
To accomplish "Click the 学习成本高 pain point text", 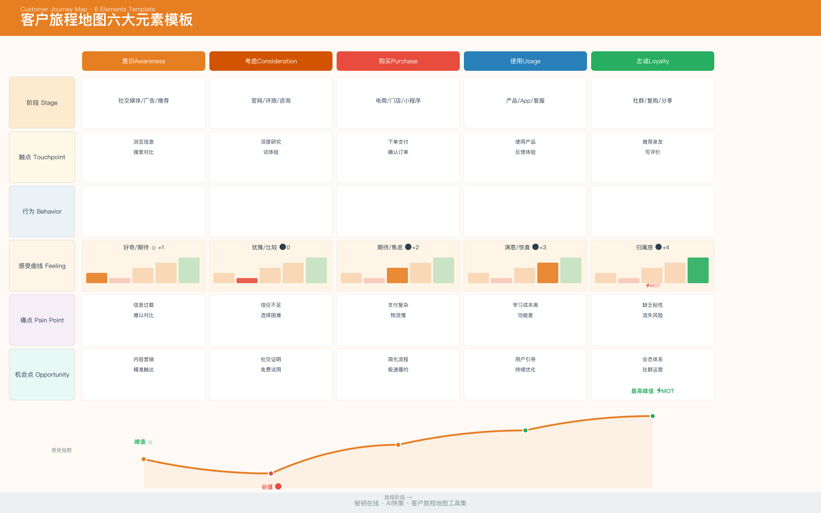I will tap(525, 305).
